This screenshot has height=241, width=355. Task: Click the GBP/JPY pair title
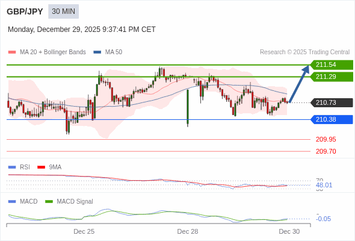point(25,11)
